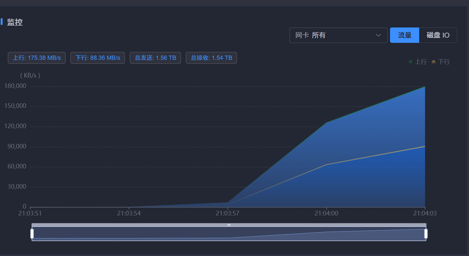This screenshot has width=469, height=256.
Task: Select the 总发送: 1.56 TB tag
Action: [x=155, y=58]
